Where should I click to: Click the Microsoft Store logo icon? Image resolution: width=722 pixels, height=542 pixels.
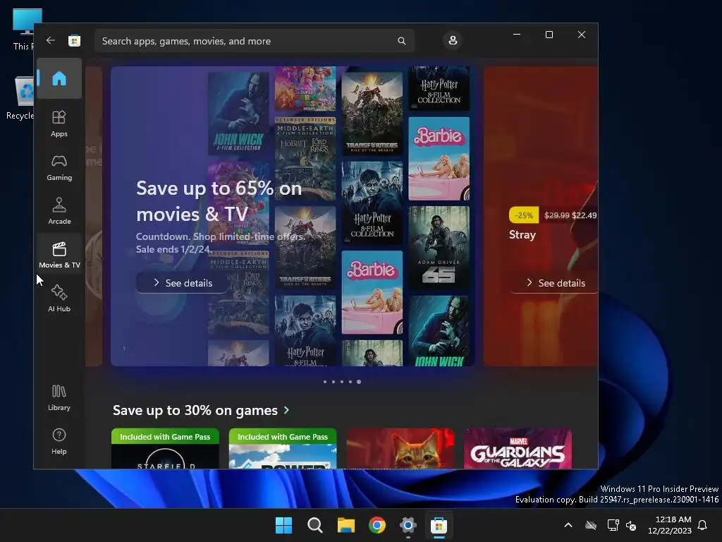[74, 40]
